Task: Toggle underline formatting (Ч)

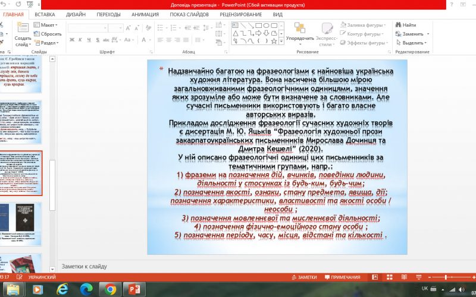Action: 87,40
